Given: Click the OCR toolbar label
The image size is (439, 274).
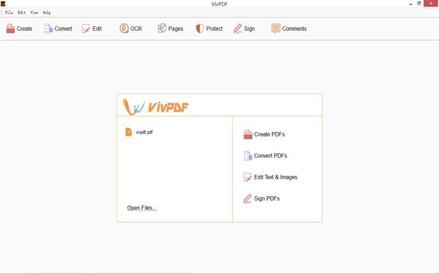Looking at the screenshot, I should (136, 28).
